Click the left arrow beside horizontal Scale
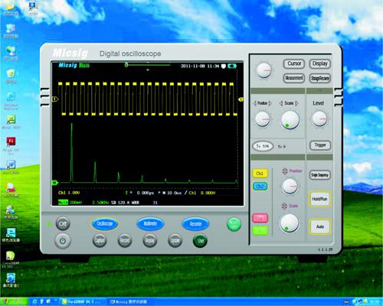Screen dimensions: 383x306 (281, 103)
